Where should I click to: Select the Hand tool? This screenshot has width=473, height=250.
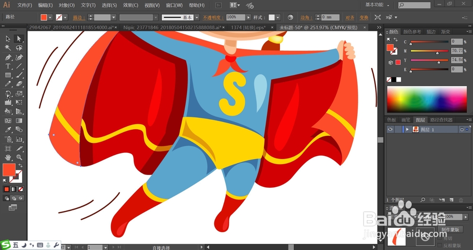[8, 158]
